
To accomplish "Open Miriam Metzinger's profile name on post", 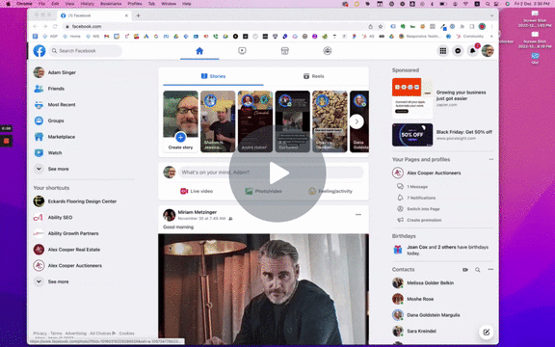I will [x=198, y=212].
